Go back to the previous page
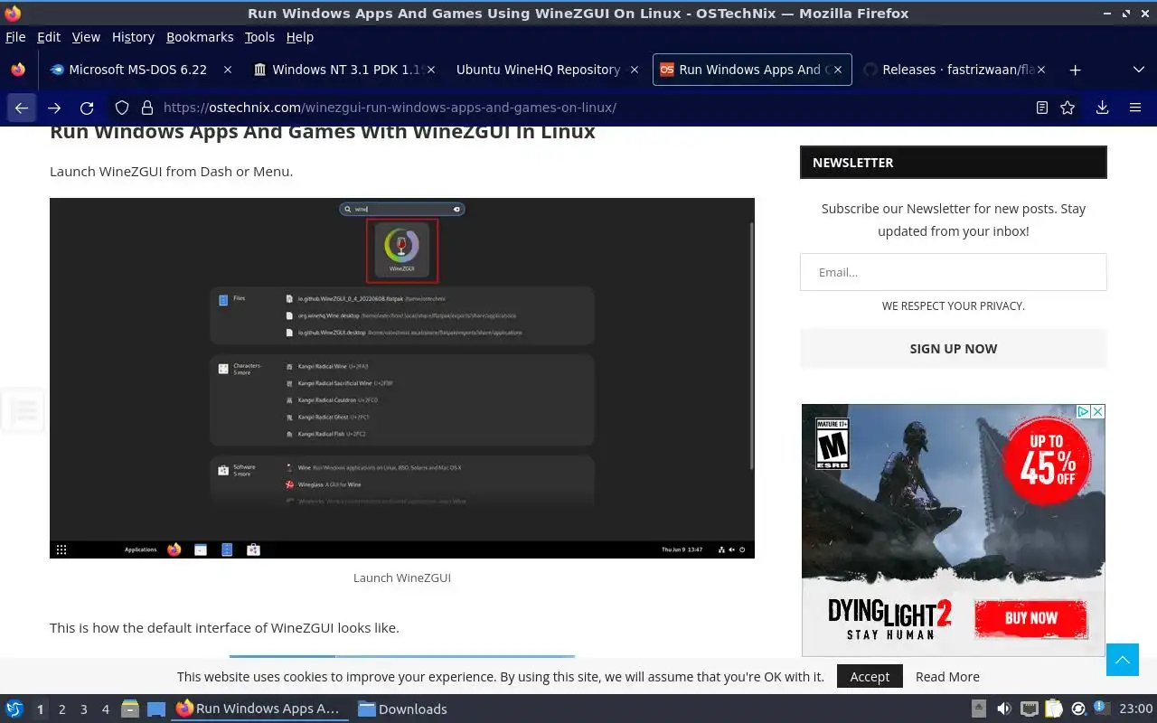The width and height of the screenshot is (1157, 723). [22, 108]
